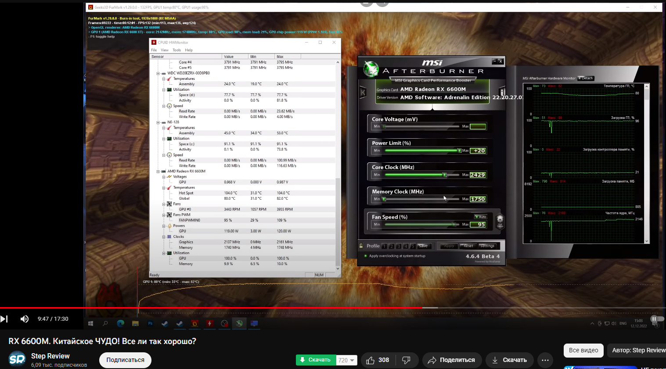Open the User Define fan curve button
Image resolution: width=666 pixels, height=369 pixels.
(x=500, y=221)
